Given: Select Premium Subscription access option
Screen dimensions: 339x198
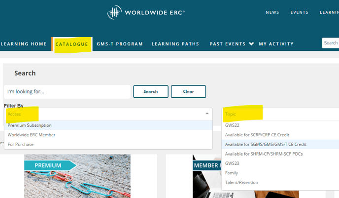Looking at the screenshot, I should pyautogui.click(x=30, y=125).
